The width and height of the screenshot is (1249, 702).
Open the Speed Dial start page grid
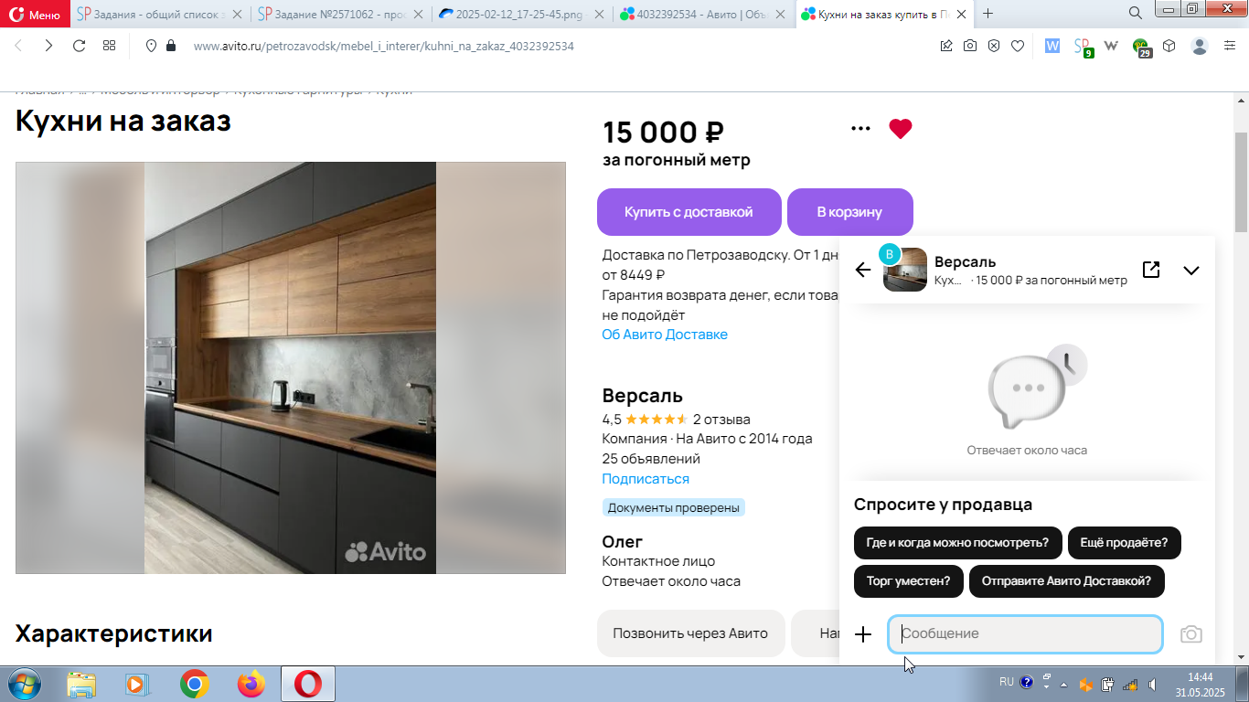click(x=109, y=46)
